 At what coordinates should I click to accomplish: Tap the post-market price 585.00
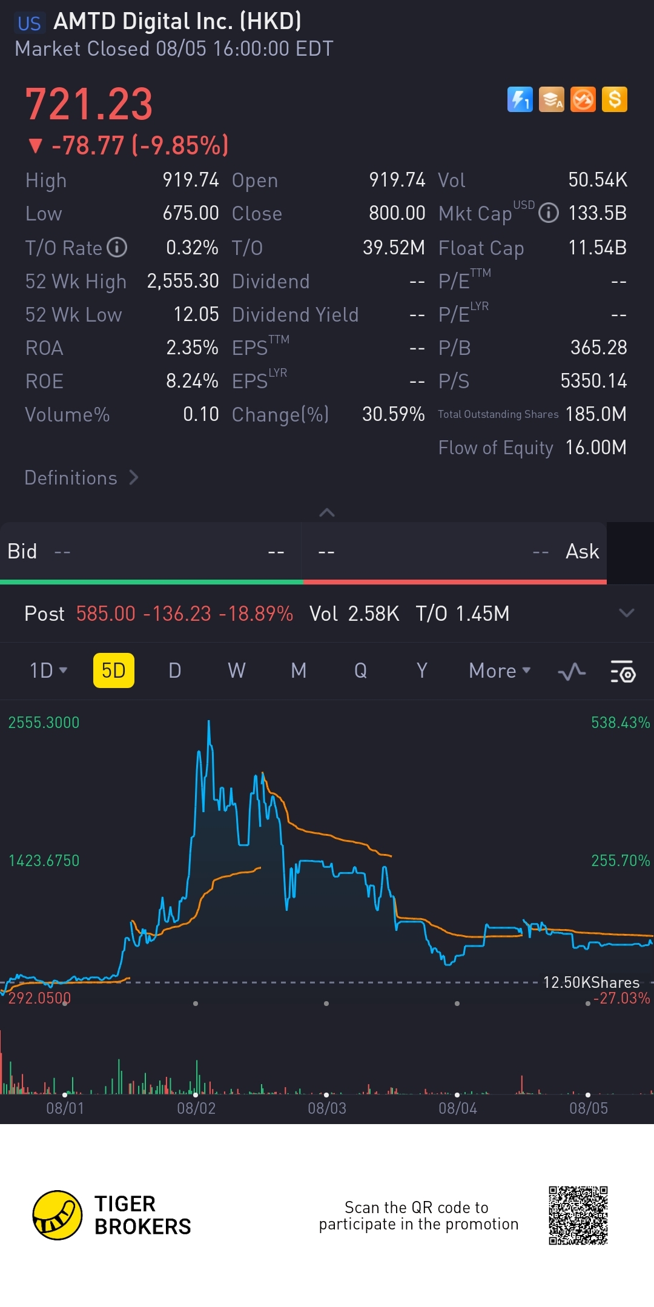tap(106, 614)
